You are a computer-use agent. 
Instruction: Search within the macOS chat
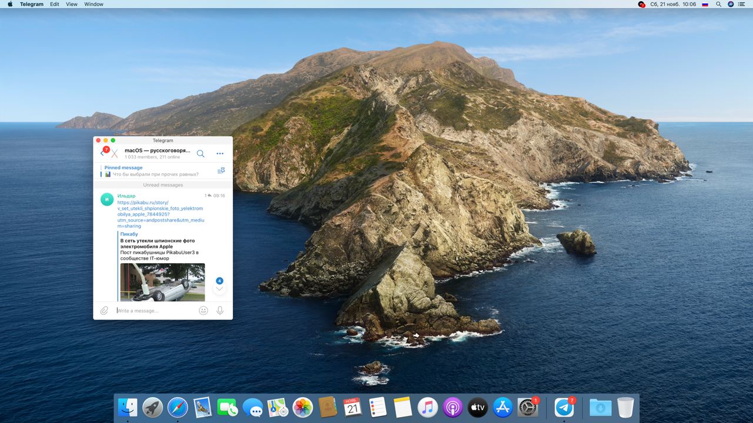[x=201, y=153]
